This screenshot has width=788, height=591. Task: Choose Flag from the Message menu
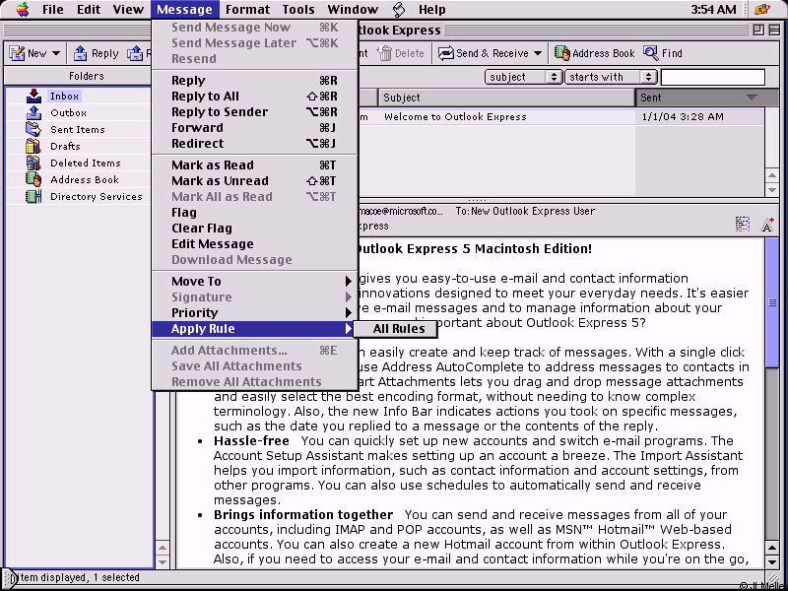pyautogui.click(x=255, y=212)
